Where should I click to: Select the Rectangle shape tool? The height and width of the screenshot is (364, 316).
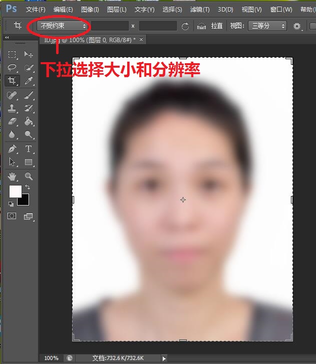tap(29, 162)
